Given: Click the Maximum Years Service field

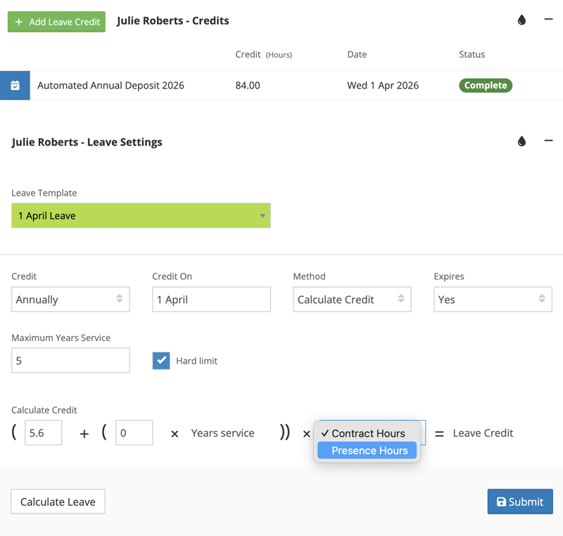Looking at the screenshot, I should pos(70,360).
